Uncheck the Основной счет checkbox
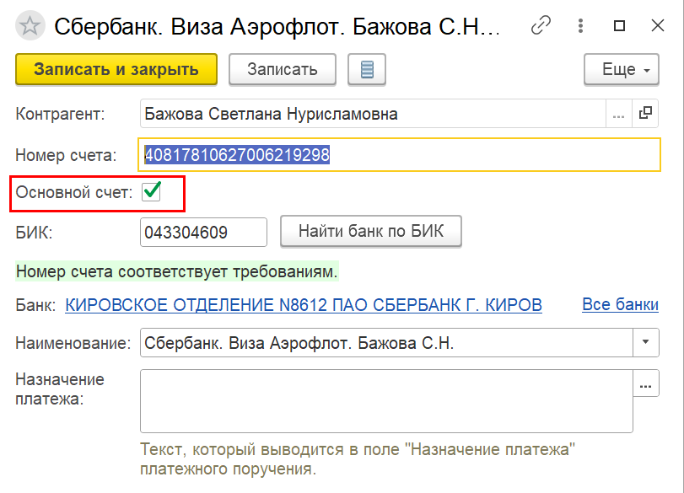The height and width of the screenshot is (493, 684). 152,192
